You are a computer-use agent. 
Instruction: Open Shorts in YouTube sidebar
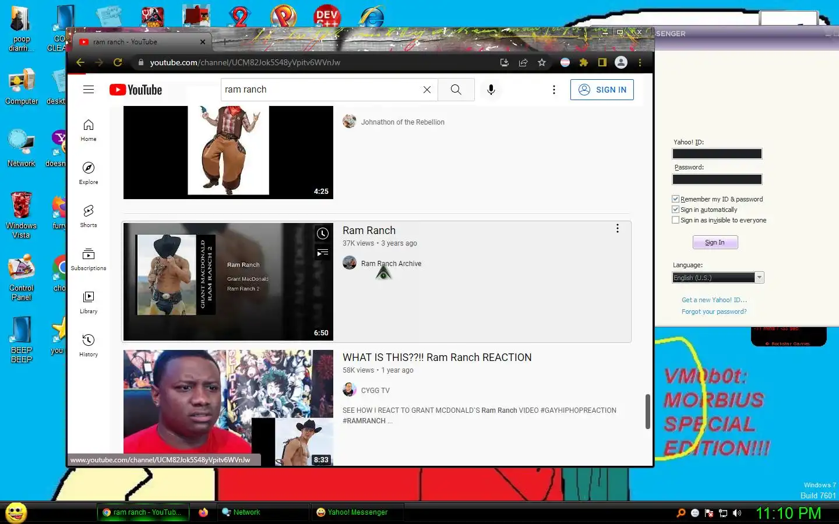[x=89, y=217]
